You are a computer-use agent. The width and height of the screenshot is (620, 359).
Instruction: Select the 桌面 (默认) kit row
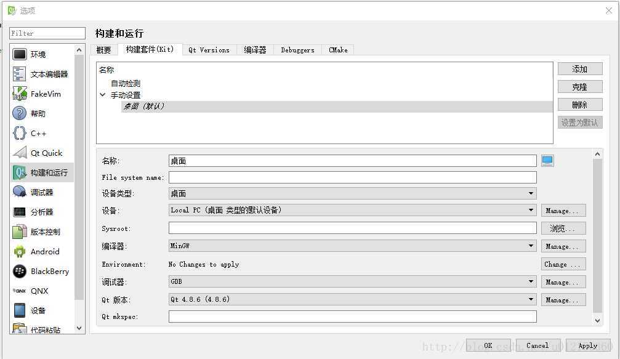point(337,107)
